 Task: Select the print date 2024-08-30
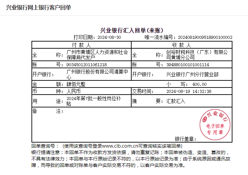[109, 37]
